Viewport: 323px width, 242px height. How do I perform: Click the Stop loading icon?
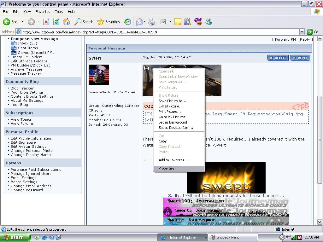pos(46,22)
